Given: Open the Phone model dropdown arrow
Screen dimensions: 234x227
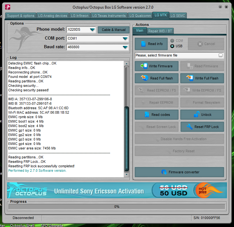Looking at the screenshot, I should tap(92, 30).
